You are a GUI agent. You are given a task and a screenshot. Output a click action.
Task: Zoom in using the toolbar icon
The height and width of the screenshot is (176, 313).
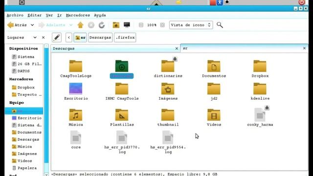(x=162, y=25)
